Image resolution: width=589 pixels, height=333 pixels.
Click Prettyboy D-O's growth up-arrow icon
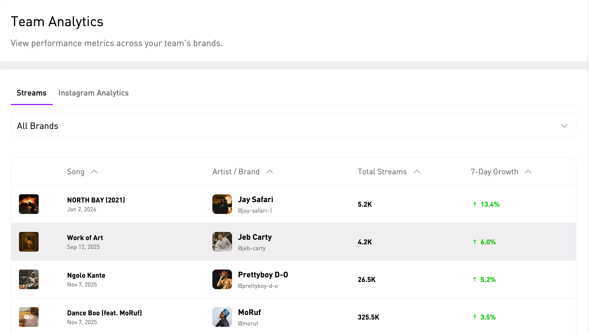point(475,280)
